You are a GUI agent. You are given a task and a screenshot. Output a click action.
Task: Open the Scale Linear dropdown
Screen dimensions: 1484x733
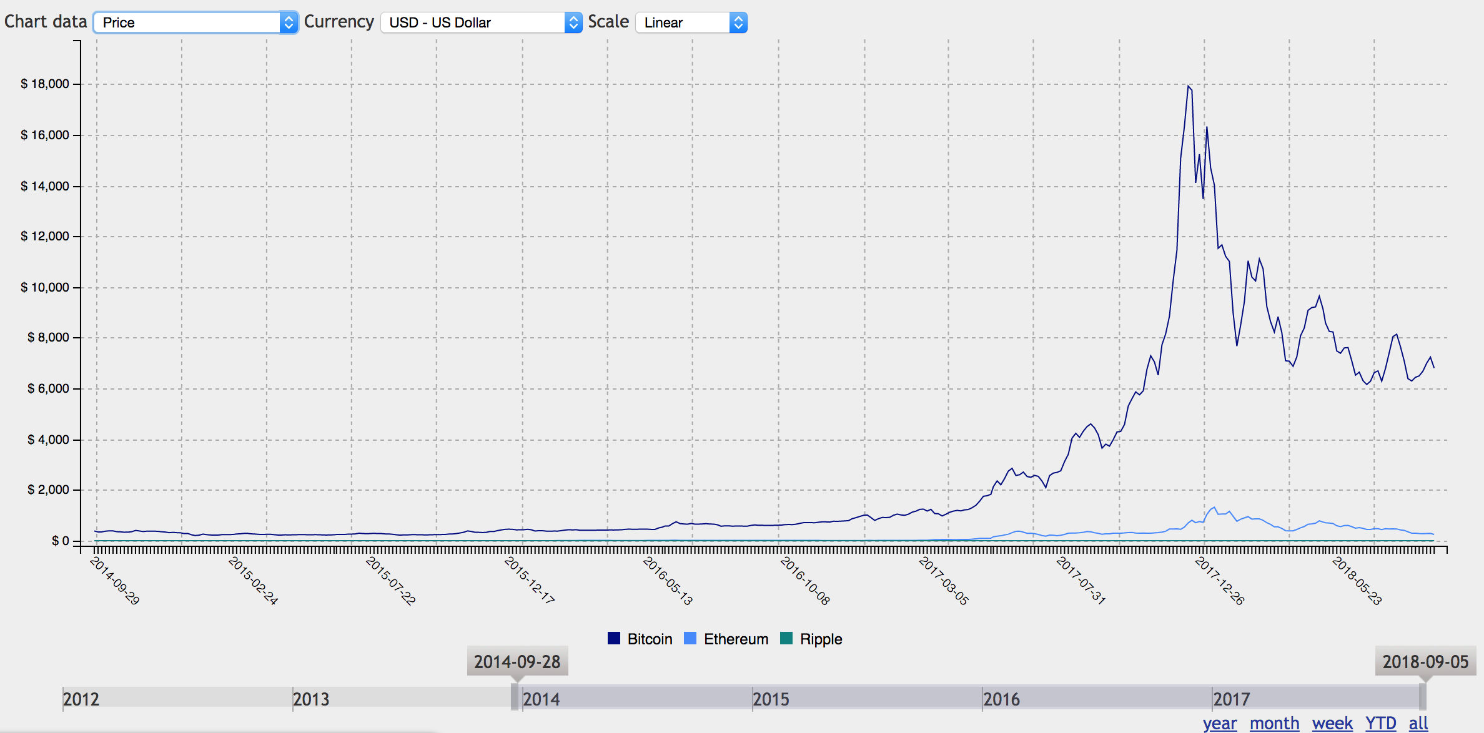691,22
